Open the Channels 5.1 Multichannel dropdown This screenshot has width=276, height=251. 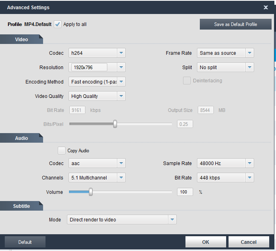coord(121,178)
